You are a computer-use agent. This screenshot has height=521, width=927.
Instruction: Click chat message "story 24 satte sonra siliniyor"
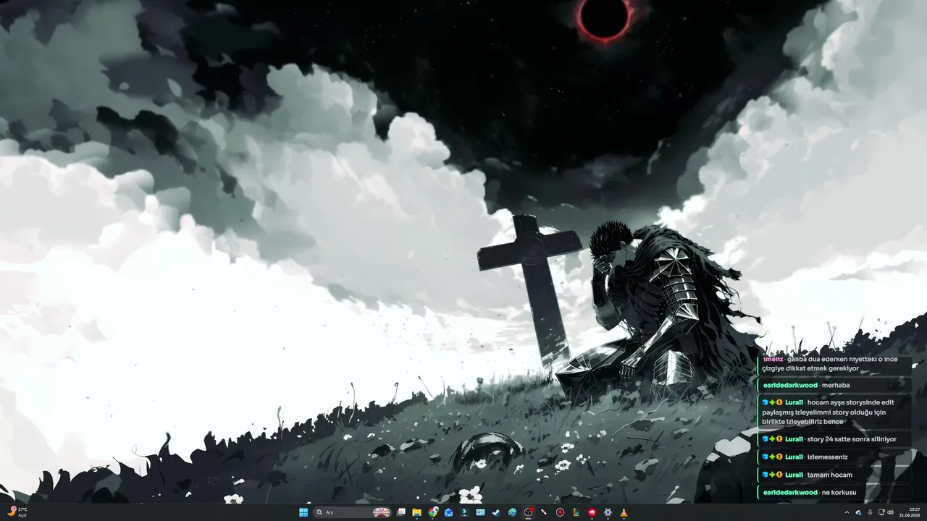click(852, 439)
